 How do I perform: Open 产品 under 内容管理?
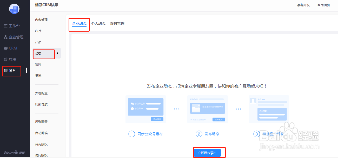point(38,42)
